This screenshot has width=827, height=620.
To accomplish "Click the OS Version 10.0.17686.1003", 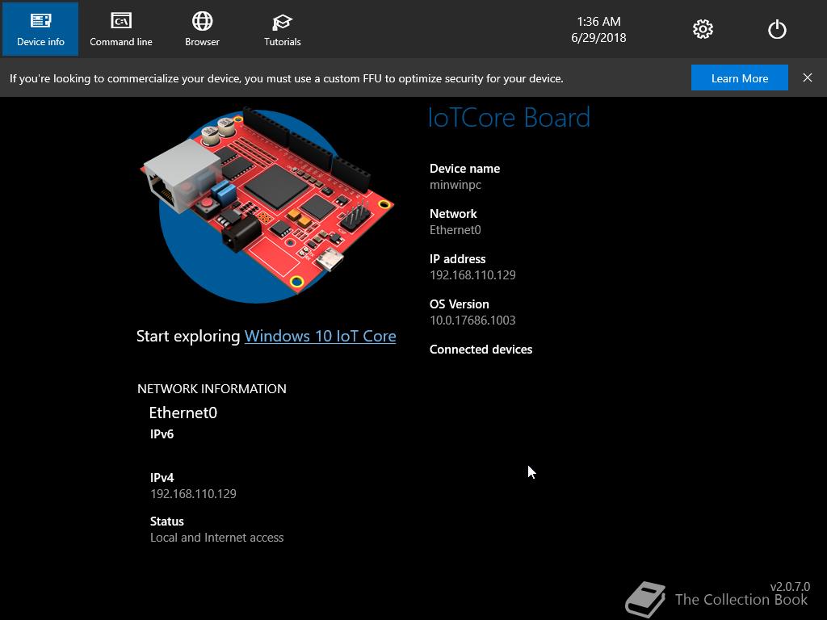I will pyautogui.click(x=472, y=320).
